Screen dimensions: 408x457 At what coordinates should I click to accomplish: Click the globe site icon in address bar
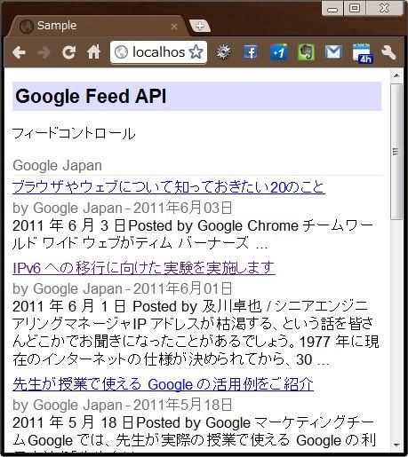click(x=121, y=52)
